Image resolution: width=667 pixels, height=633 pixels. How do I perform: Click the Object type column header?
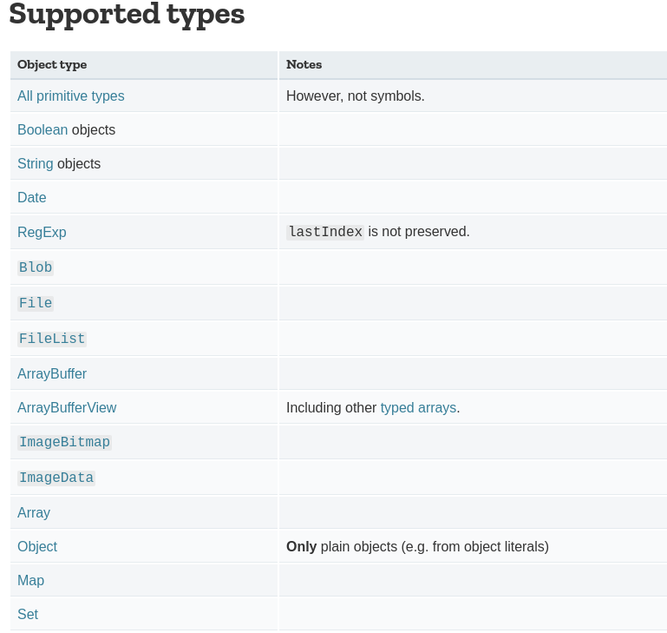(x=52, y=65)
